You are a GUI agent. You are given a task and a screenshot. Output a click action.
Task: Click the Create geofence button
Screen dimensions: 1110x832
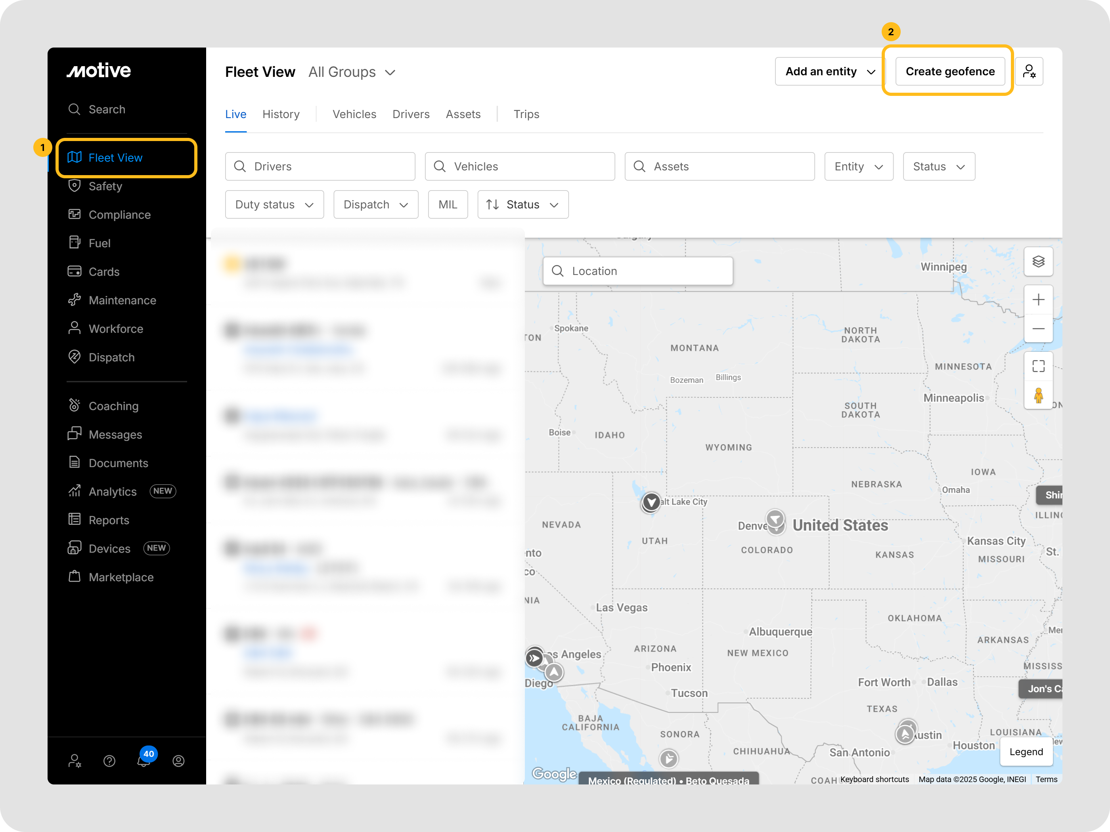[949, 72]
